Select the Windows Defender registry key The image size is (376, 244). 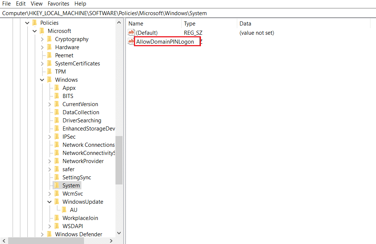pyautogui.click(x=79, y=234)
